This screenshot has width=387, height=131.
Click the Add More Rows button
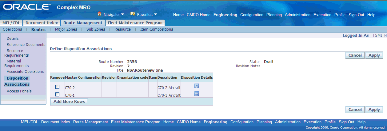69,102
